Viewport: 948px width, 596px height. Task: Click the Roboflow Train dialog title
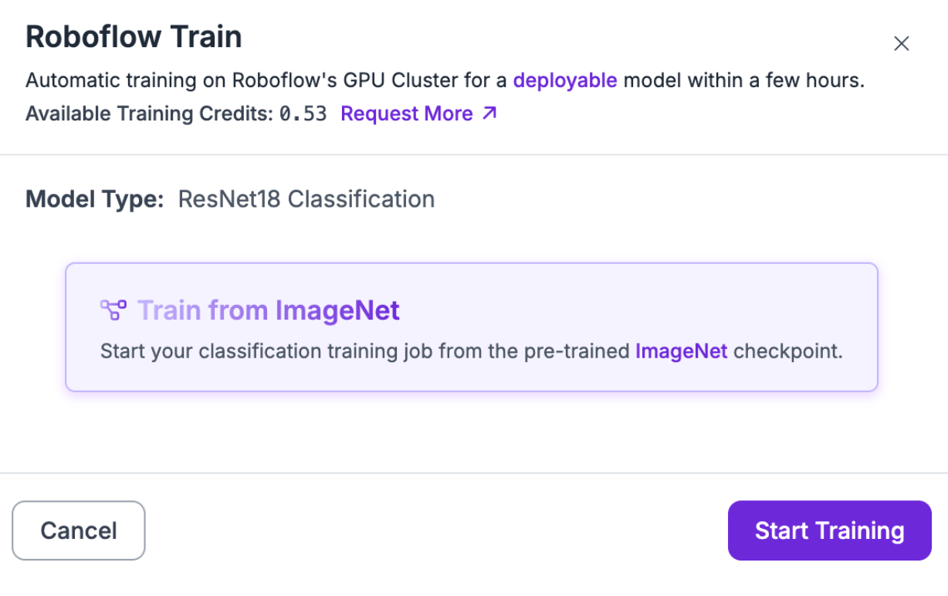134,37
